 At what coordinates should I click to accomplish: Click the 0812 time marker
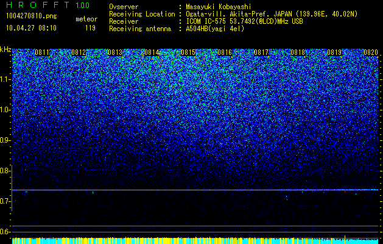point(79,52)
